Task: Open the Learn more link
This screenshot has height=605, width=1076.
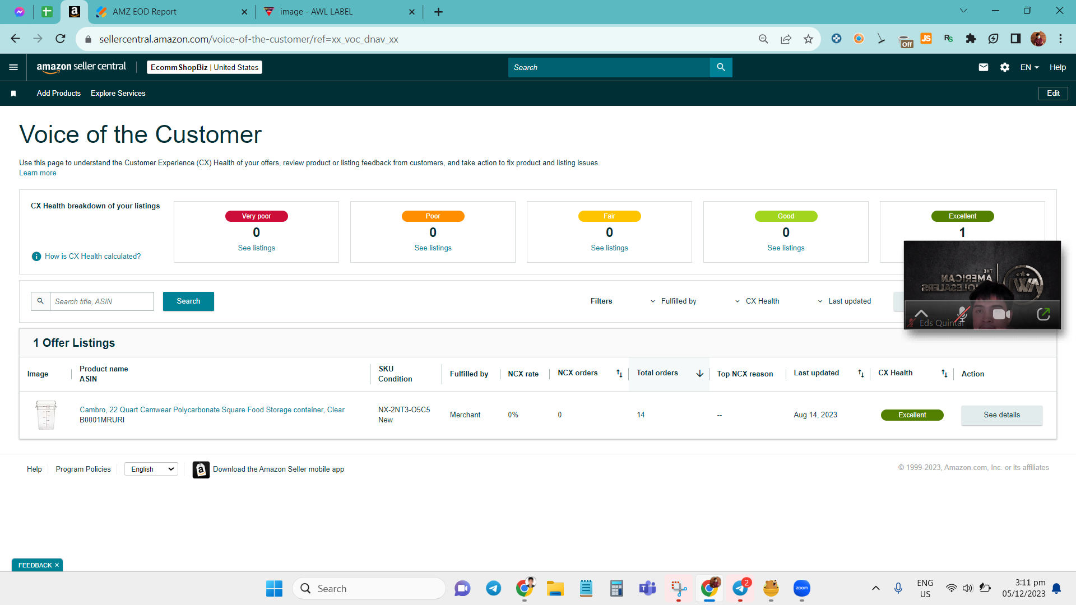Action: (38, 173)
